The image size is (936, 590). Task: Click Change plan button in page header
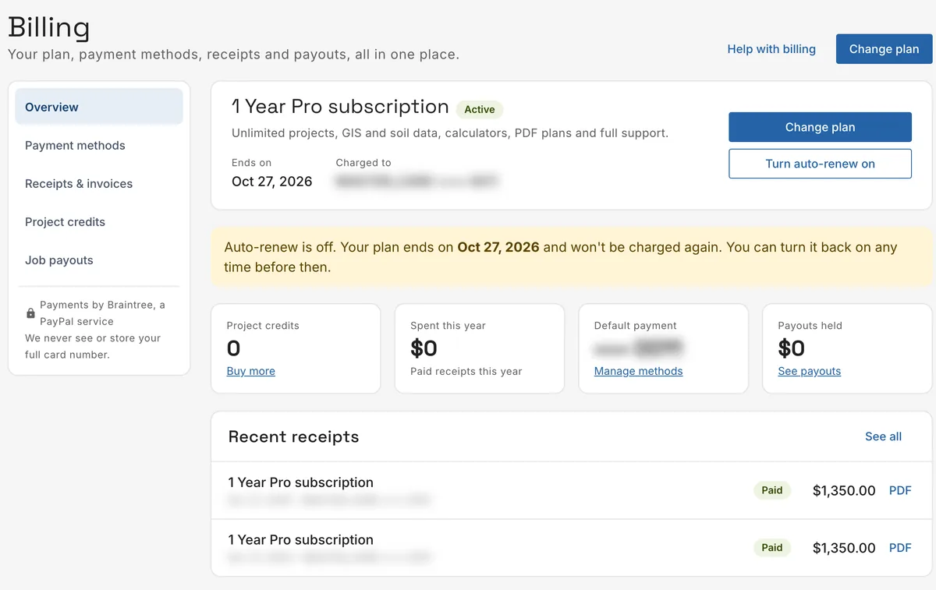click(x=884, y=49)
